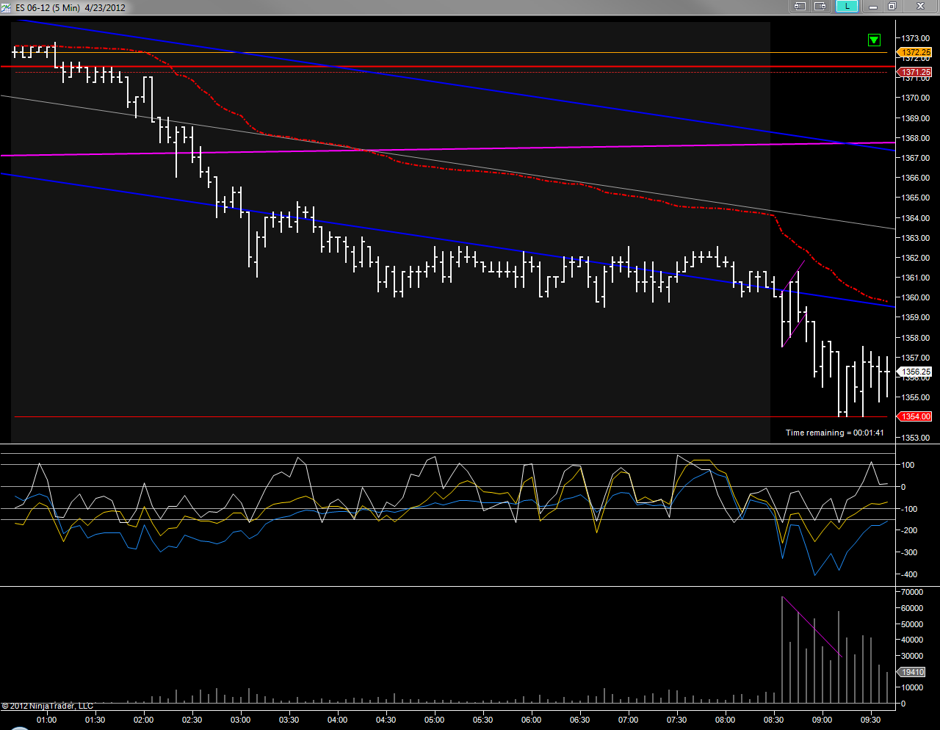Minimize the ES 06-12 chart window
The height and width of the screenshot is (730, 940).
click(873, 7)
